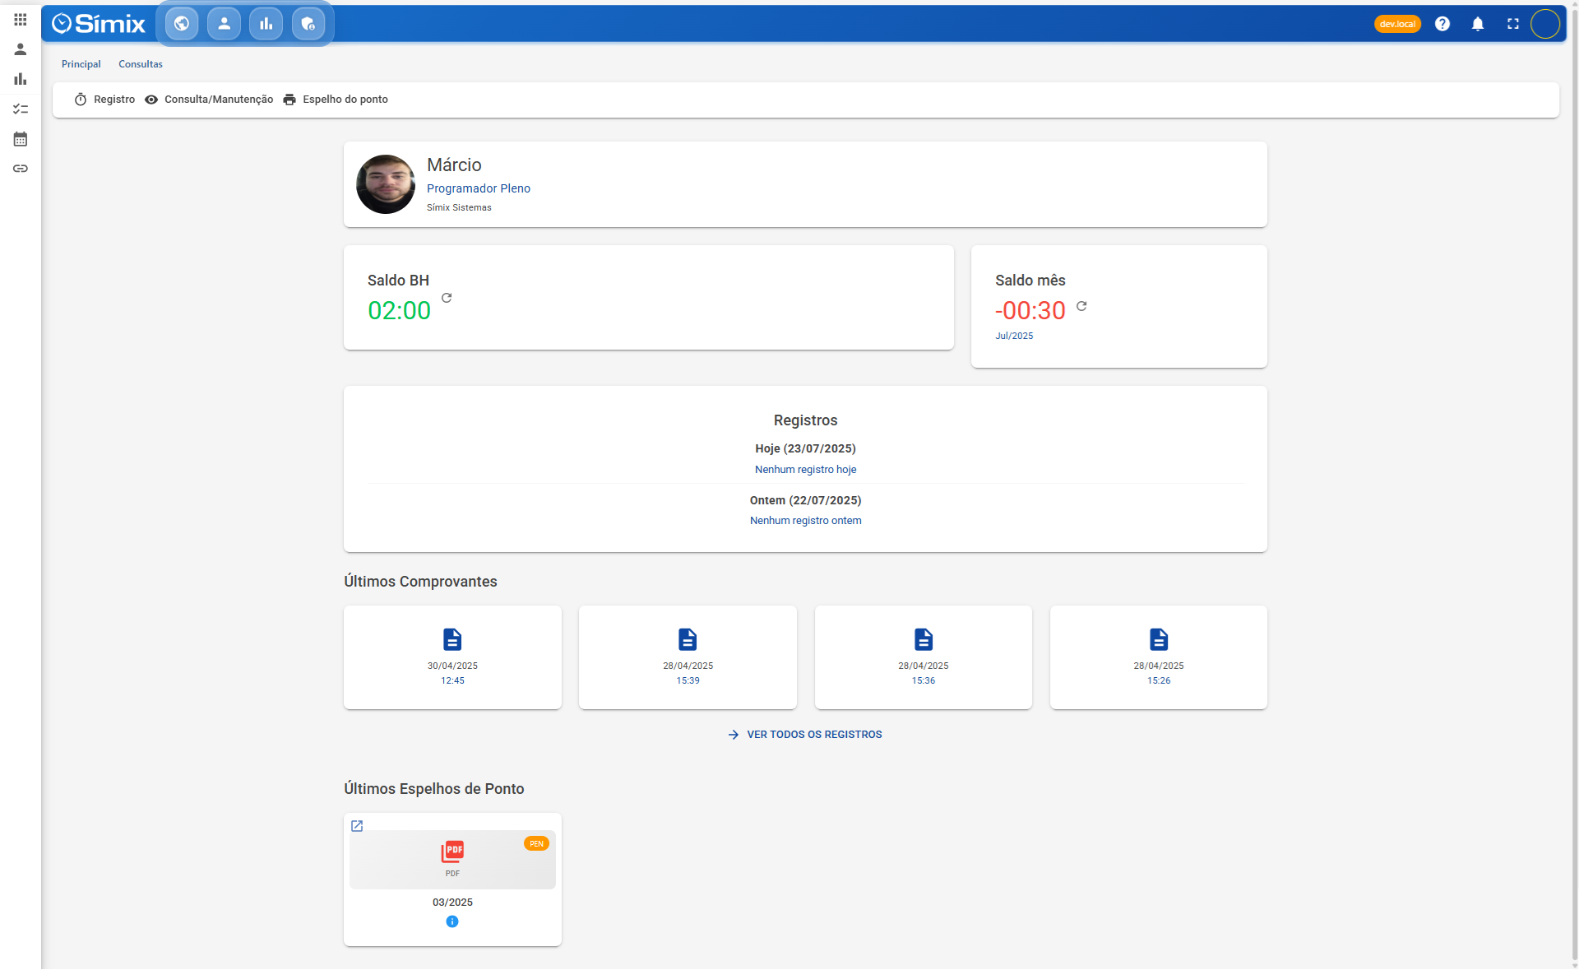This screenshot has height=970, width=1579.
Task: Click the globe icon in top bar
Action: click(x=182, y=24)
